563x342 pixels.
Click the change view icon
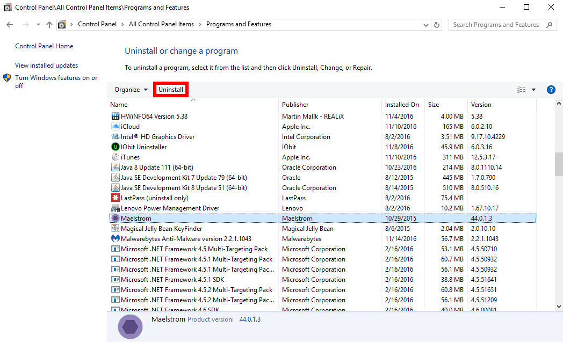click(x=521, y=90)
